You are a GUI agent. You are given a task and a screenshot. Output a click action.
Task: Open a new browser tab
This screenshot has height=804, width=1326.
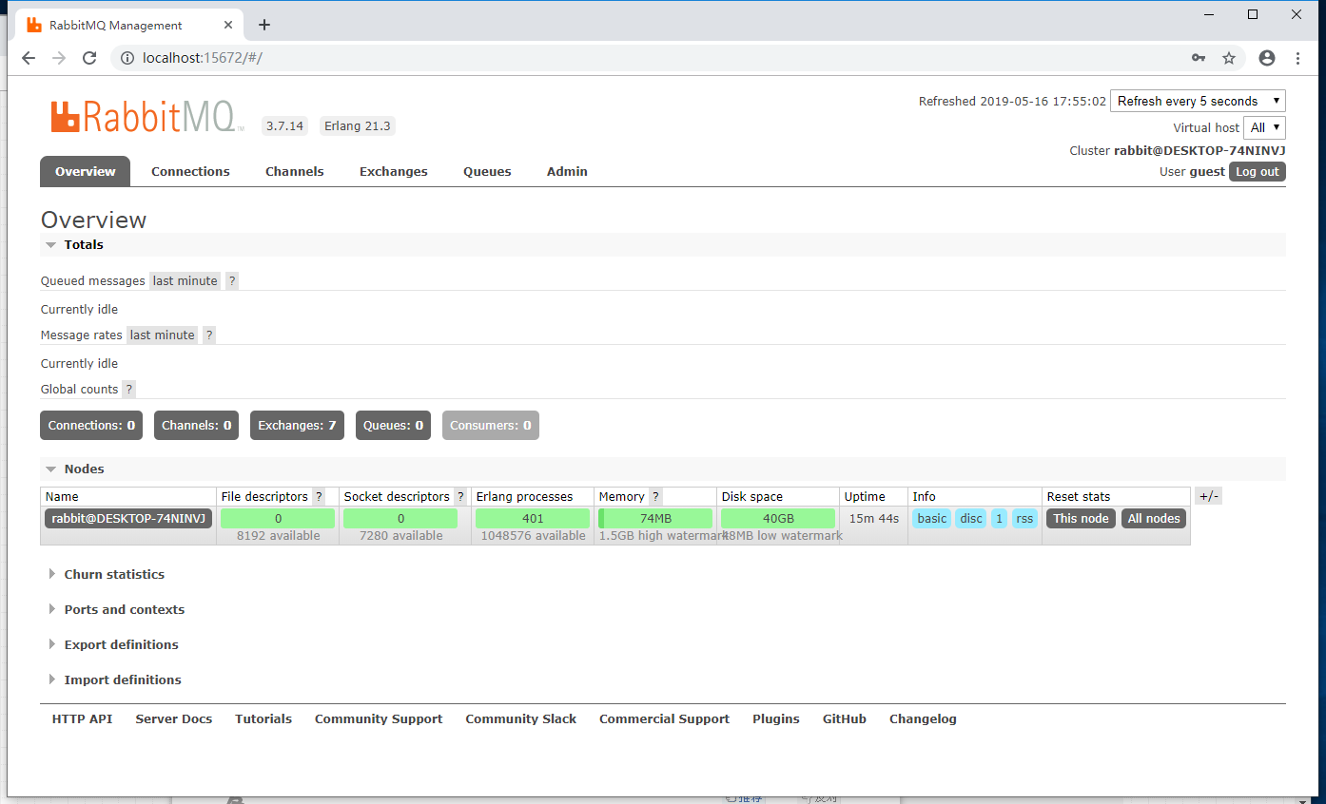click(264, 25)
